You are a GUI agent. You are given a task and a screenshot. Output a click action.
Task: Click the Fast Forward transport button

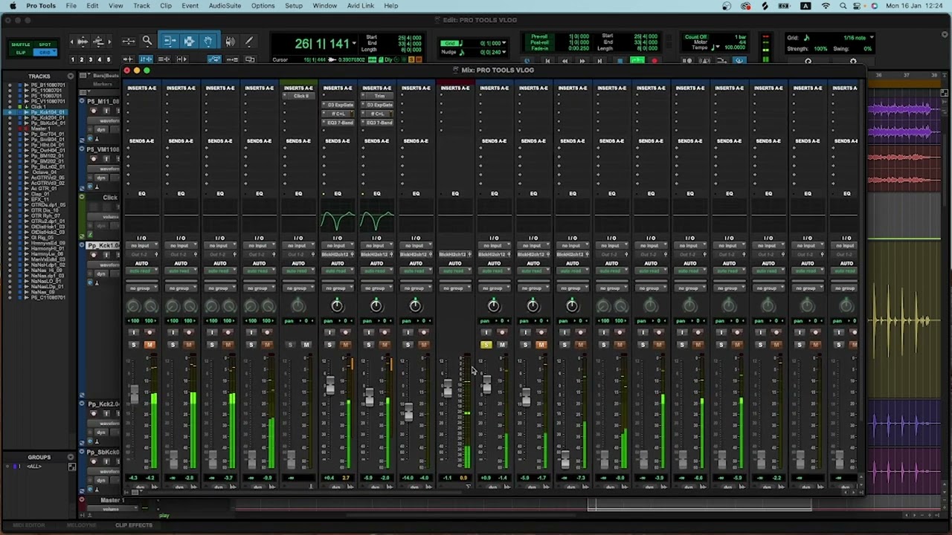coord(582,61)
